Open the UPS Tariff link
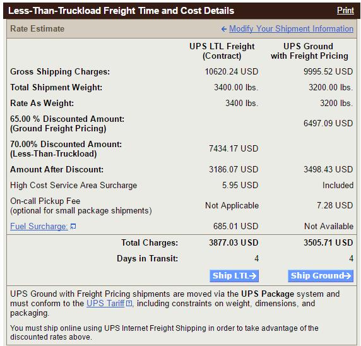 (105, 304)
